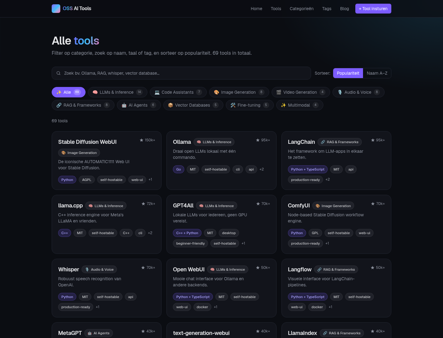
Task: Click the star icon on llama.cpp card
Action: (143, 204)
